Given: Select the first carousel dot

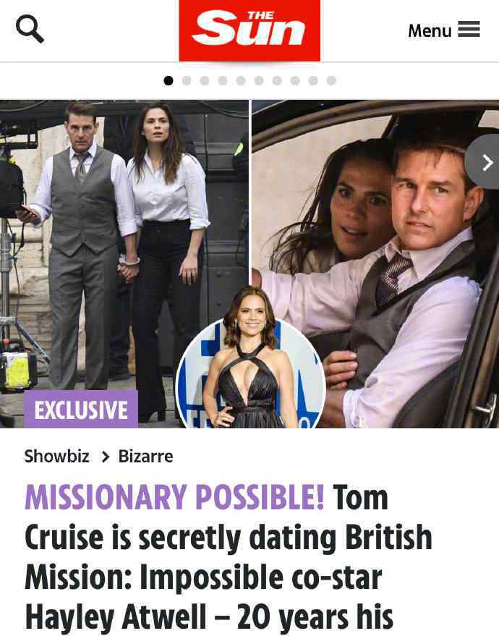Looking at the screenshot, I should (x=169, y=81).
